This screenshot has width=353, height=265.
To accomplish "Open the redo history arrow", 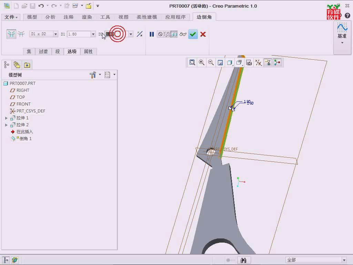I will [x=61, y=6].
